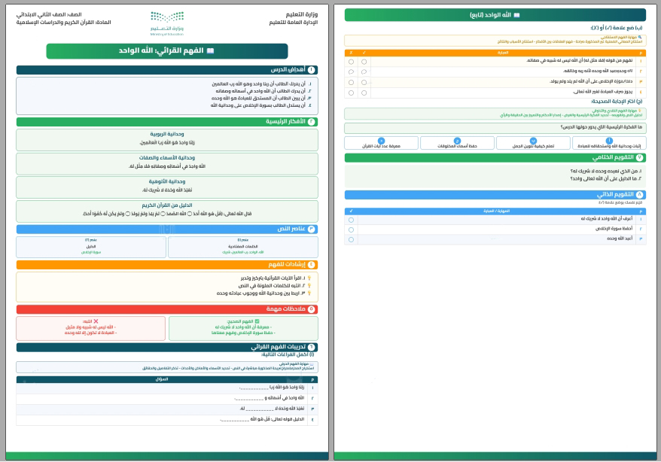Click the blank in 'نعبد الله وحده لا' row

(x=259, y=409)
